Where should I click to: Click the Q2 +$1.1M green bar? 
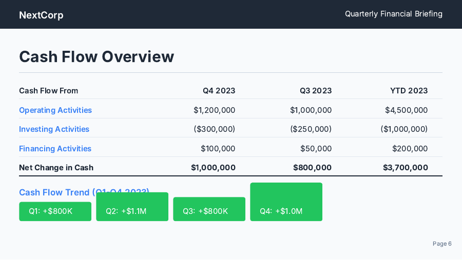tap(132, 207)
